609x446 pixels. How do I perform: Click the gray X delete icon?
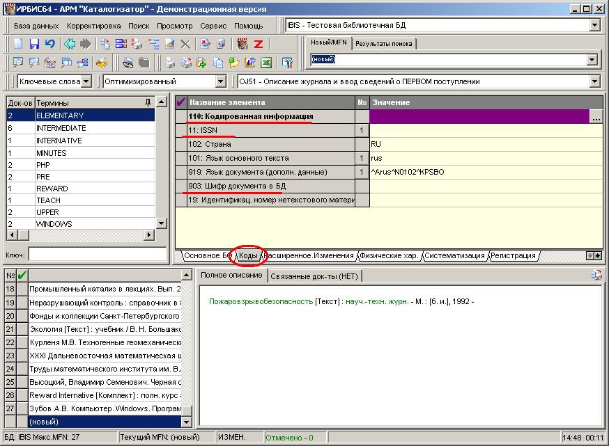[185, 44]
